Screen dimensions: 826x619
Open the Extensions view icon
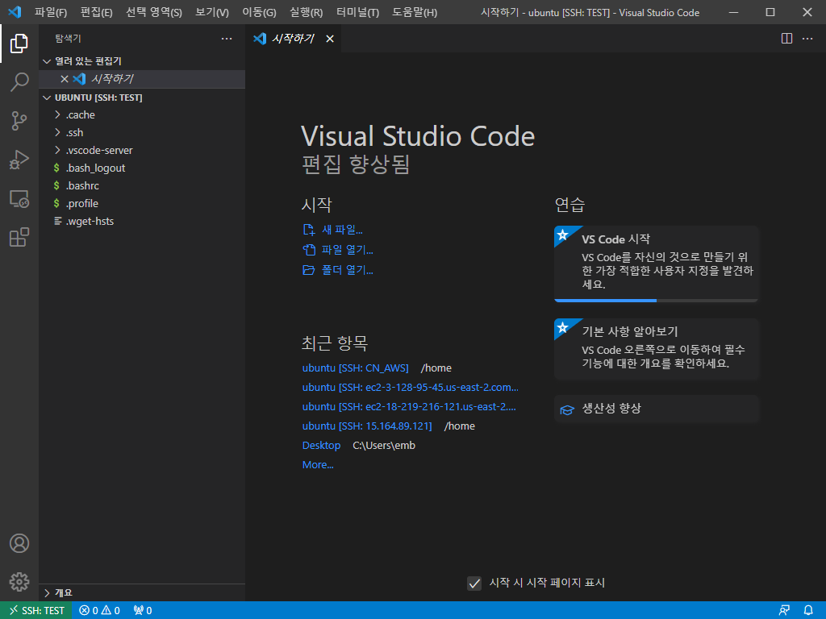(x=19, y=238)
